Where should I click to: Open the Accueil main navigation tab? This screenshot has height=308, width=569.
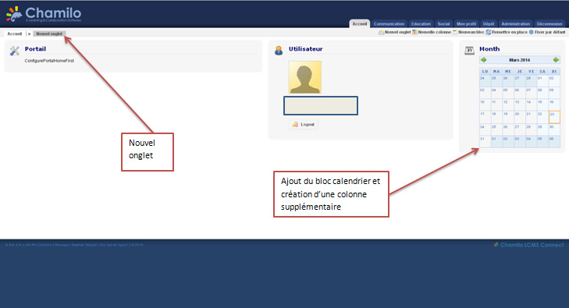click(360, 24)
